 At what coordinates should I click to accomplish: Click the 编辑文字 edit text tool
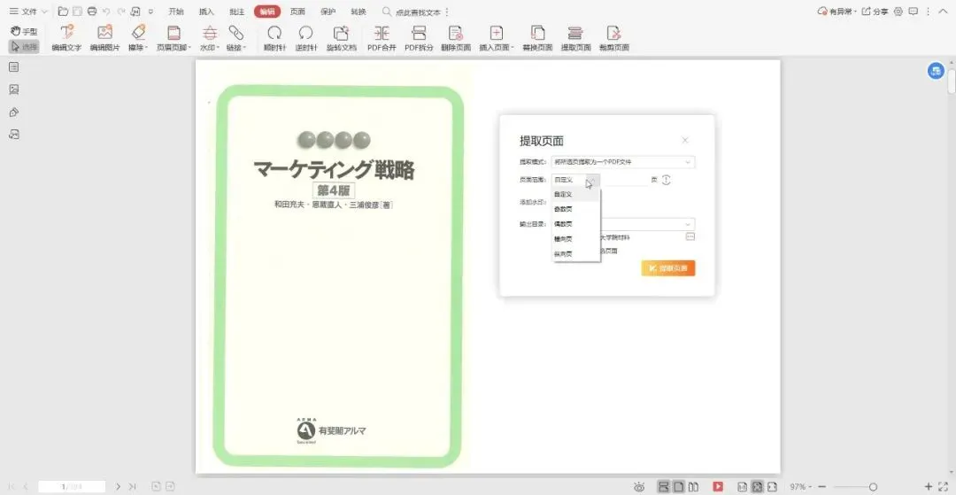[x=66, y=38]
